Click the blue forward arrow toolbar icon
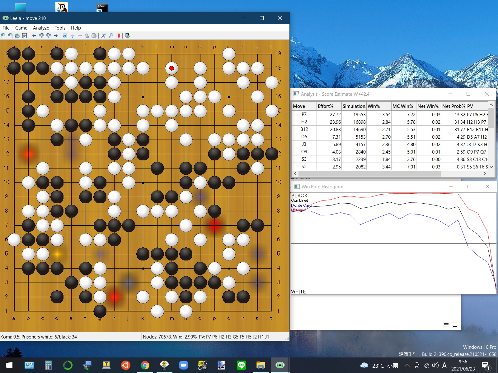 pos(56,36)
